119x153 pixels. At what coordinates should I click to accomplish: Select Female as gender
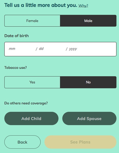tap(32, 21)
